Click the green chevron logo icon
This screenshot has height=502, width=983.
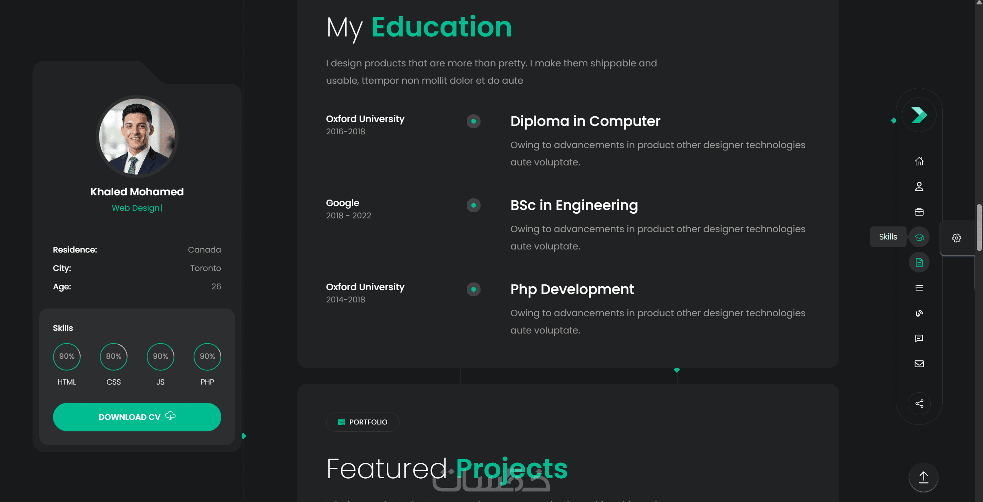(919, 115)
